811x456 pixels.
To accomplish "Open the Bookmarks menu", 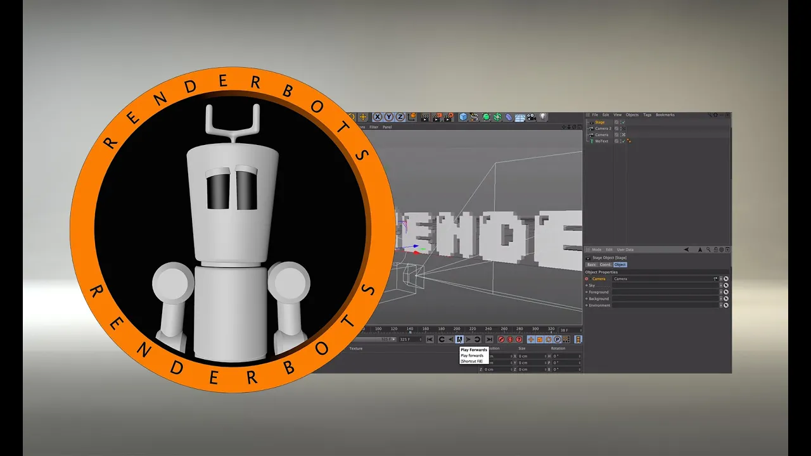I will (665, 115).
